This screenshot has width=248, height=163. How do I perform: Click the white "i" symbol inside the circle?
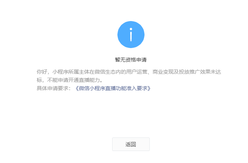(131, 35)
